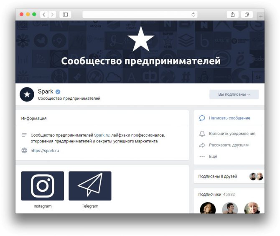The width and height of the screenshot is (280, 236).
Task: Enable notifications via 'Включить уведомления'
Action: pyautogui.click(x=232, y=134)
